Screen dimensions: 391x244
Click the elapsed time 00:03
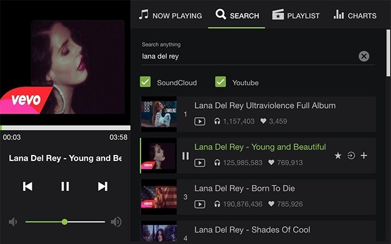(x=12, y=137)
